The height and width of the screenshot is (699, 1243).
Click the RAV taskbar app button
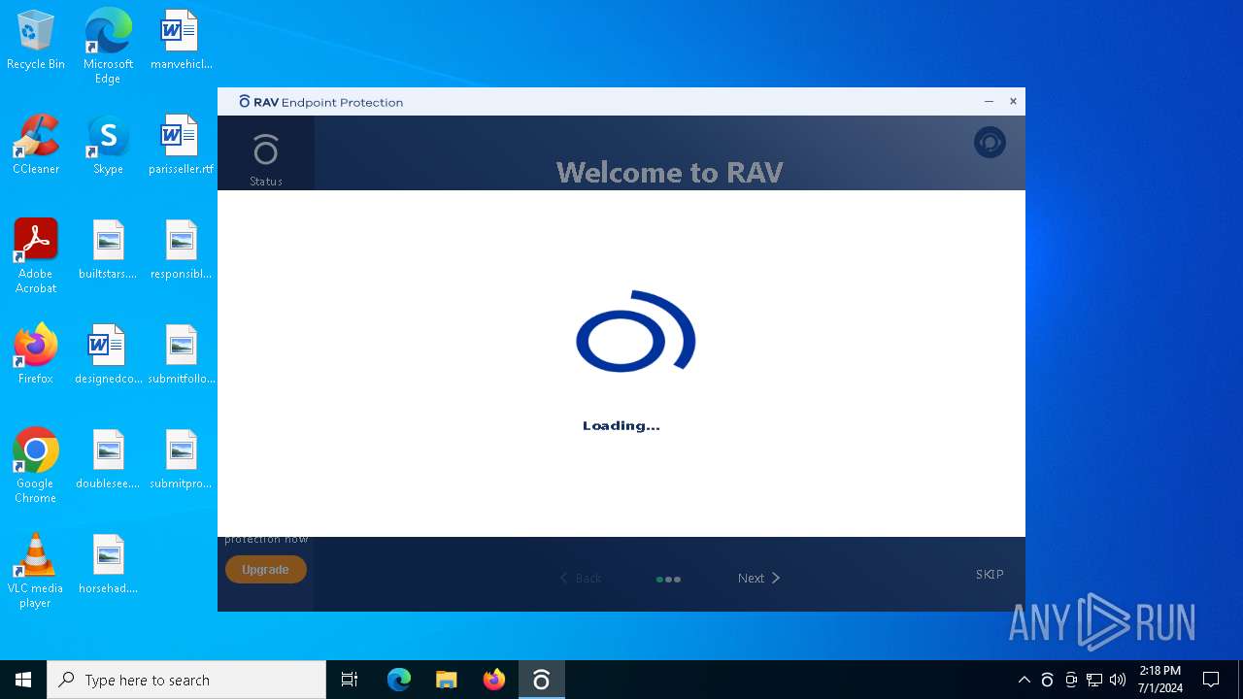[x=542, y=680]
